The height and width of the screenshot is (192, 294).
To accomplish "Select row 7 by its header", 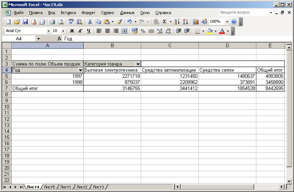I will pyautogui.click(x=7, y=88).
